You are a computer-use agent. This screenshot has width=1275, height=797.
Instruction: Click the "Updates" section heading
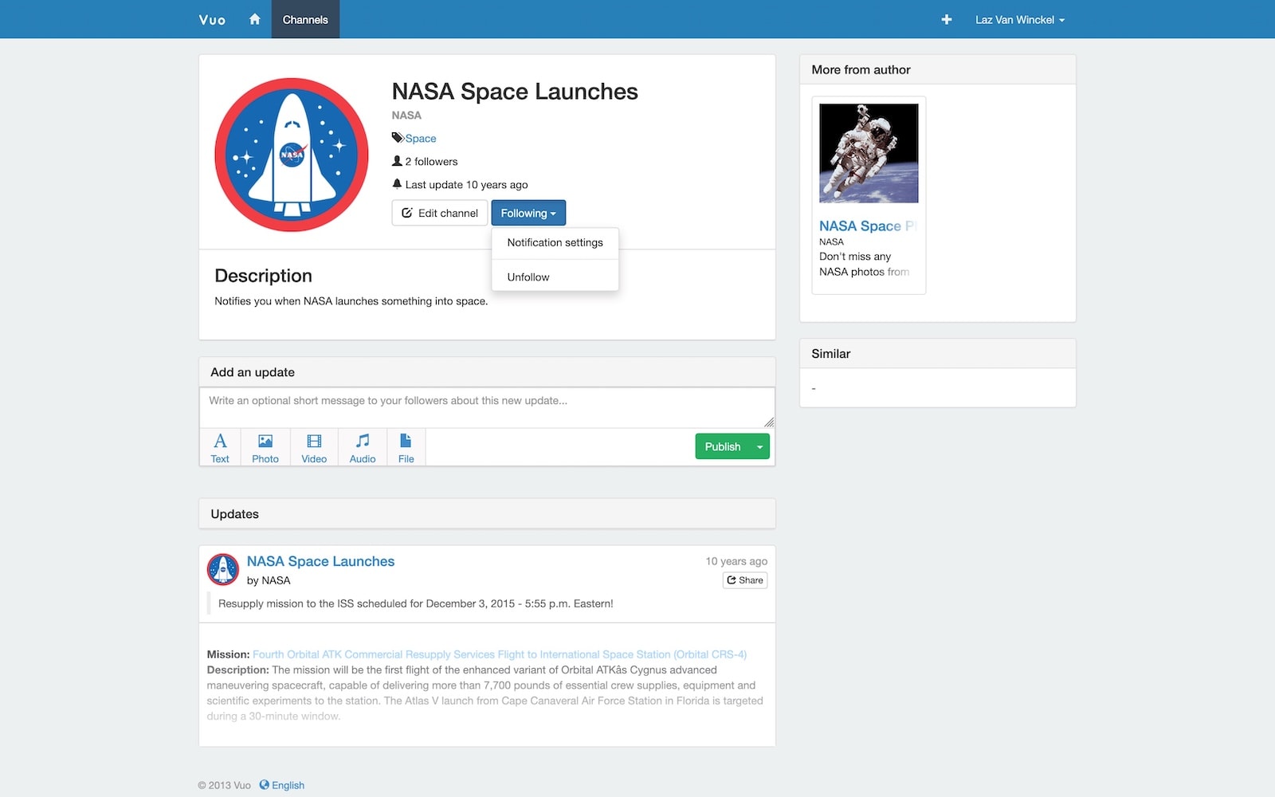[x=234, y=514]
